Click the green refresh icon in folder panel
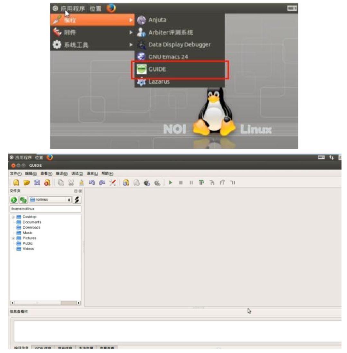The width and height of the screenshot is (347, 353). [x=23, y=200]
